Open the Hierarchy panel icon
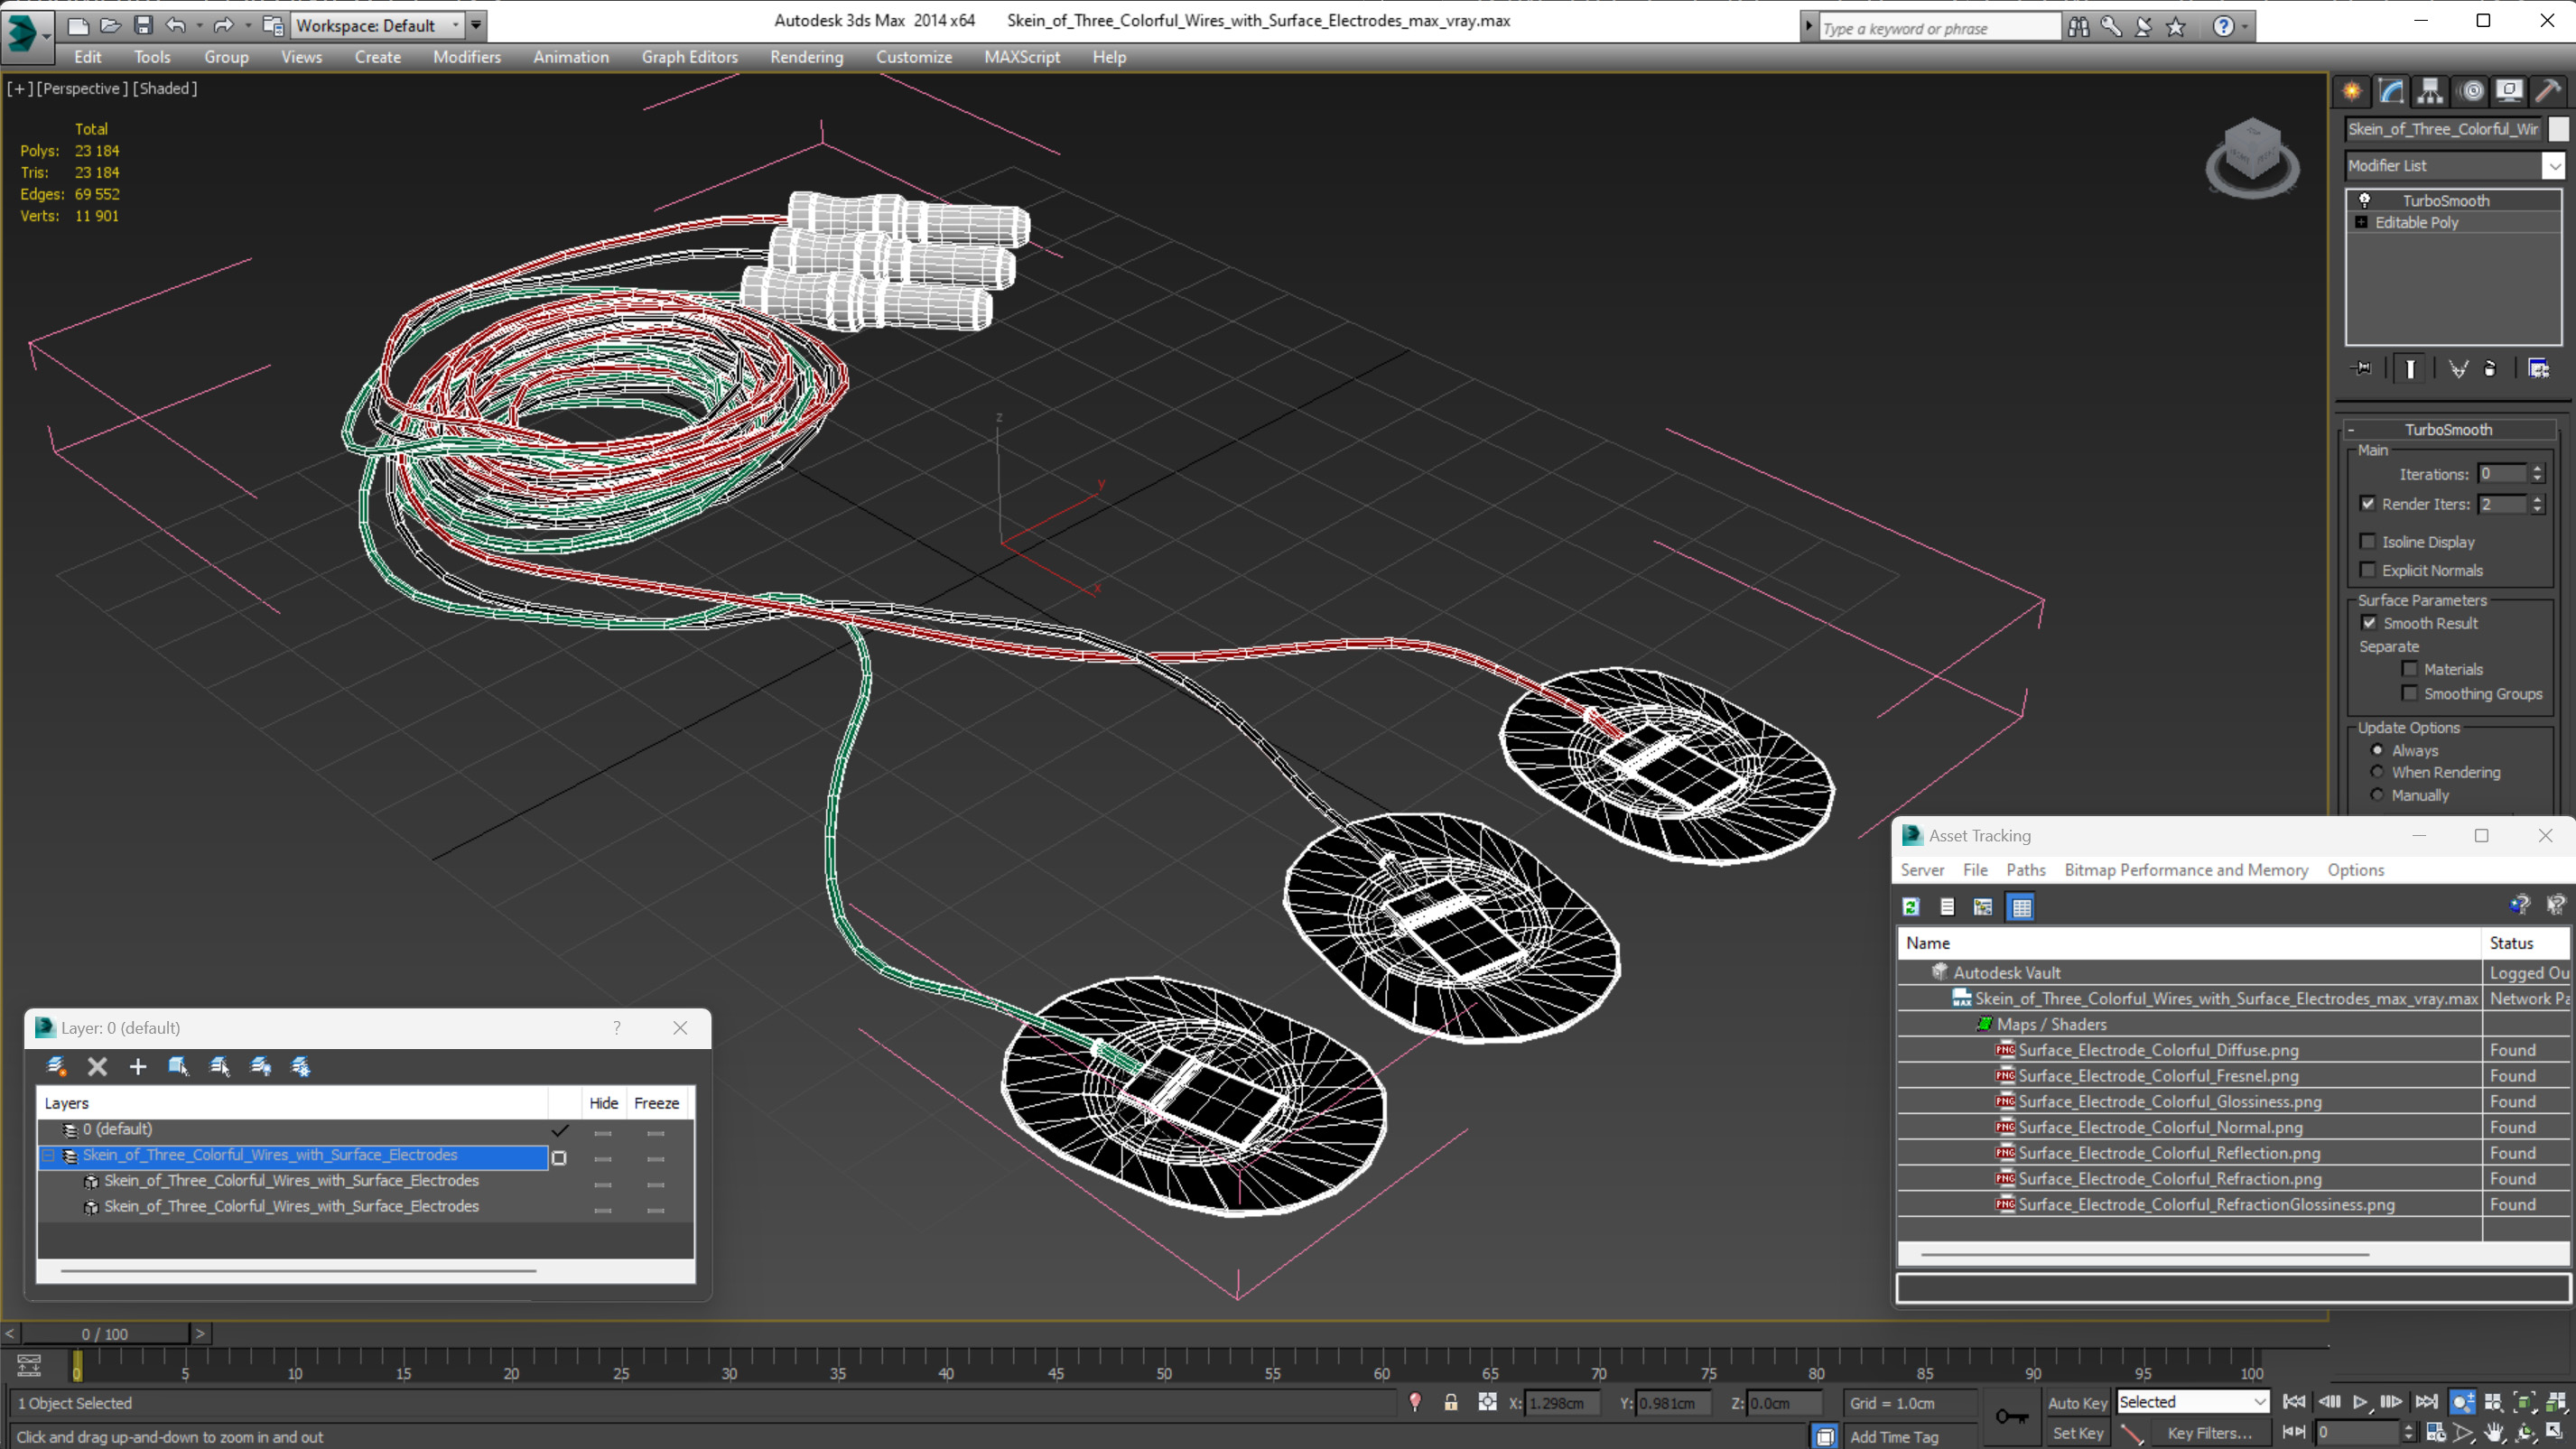The width and height of the screenshot is (2576, 1449). coord(2430,91)
